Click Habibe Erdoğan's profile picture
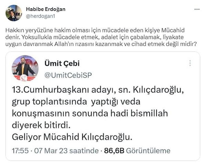 click(14, 13)
